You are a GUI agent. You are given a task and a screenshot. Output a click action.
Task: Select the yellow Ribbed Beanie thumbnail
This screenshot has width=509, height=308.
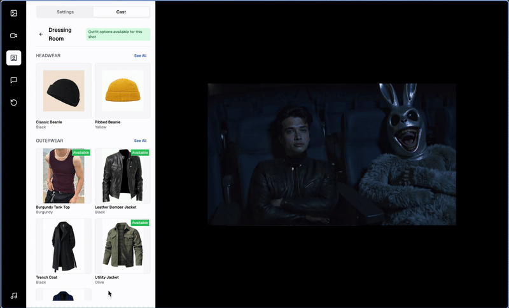click(x=123, y=91)
